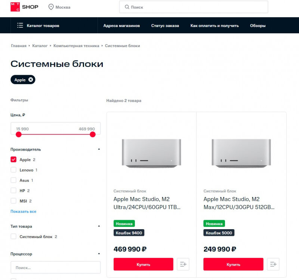Add Mac Studio M2 Ultra to comparison list
The height and width of the screenshot is (280, 299).
[x=183, y=264]
